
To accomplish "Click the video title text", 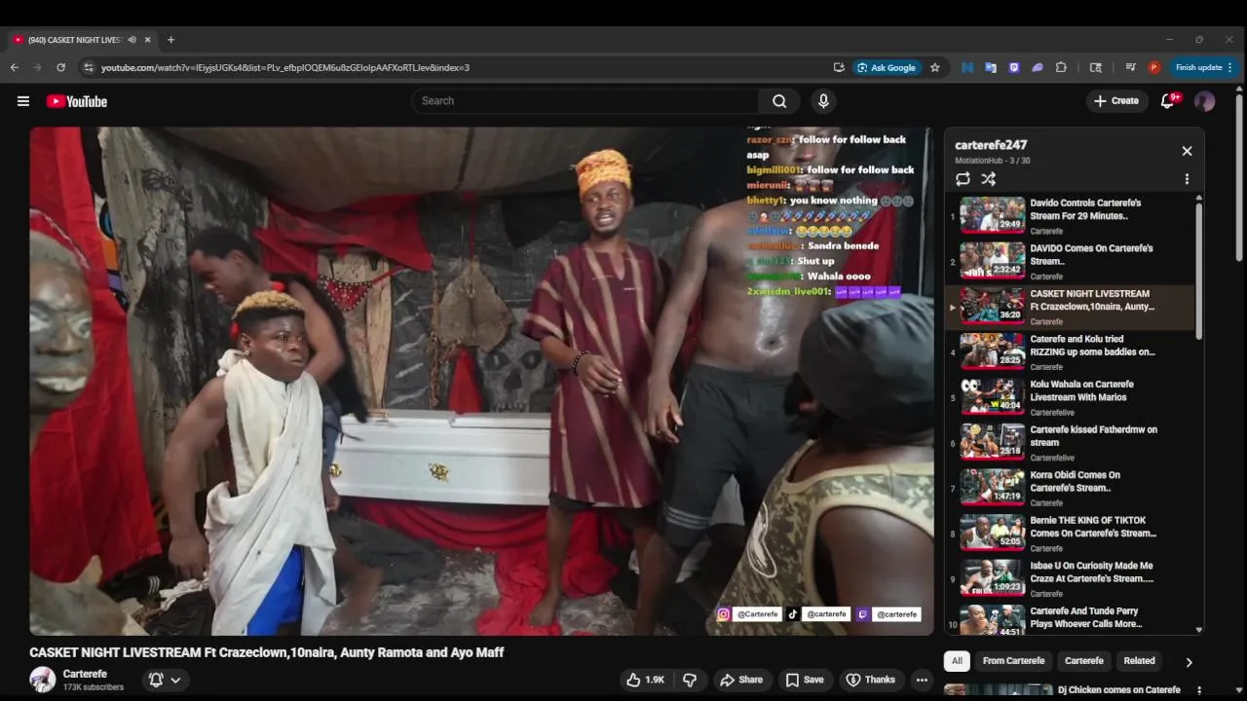I will pos(266,652).
